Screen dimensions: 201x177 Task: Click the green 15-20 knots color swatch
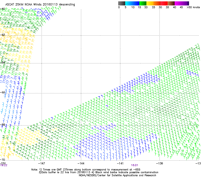click(x=143, y=3)
